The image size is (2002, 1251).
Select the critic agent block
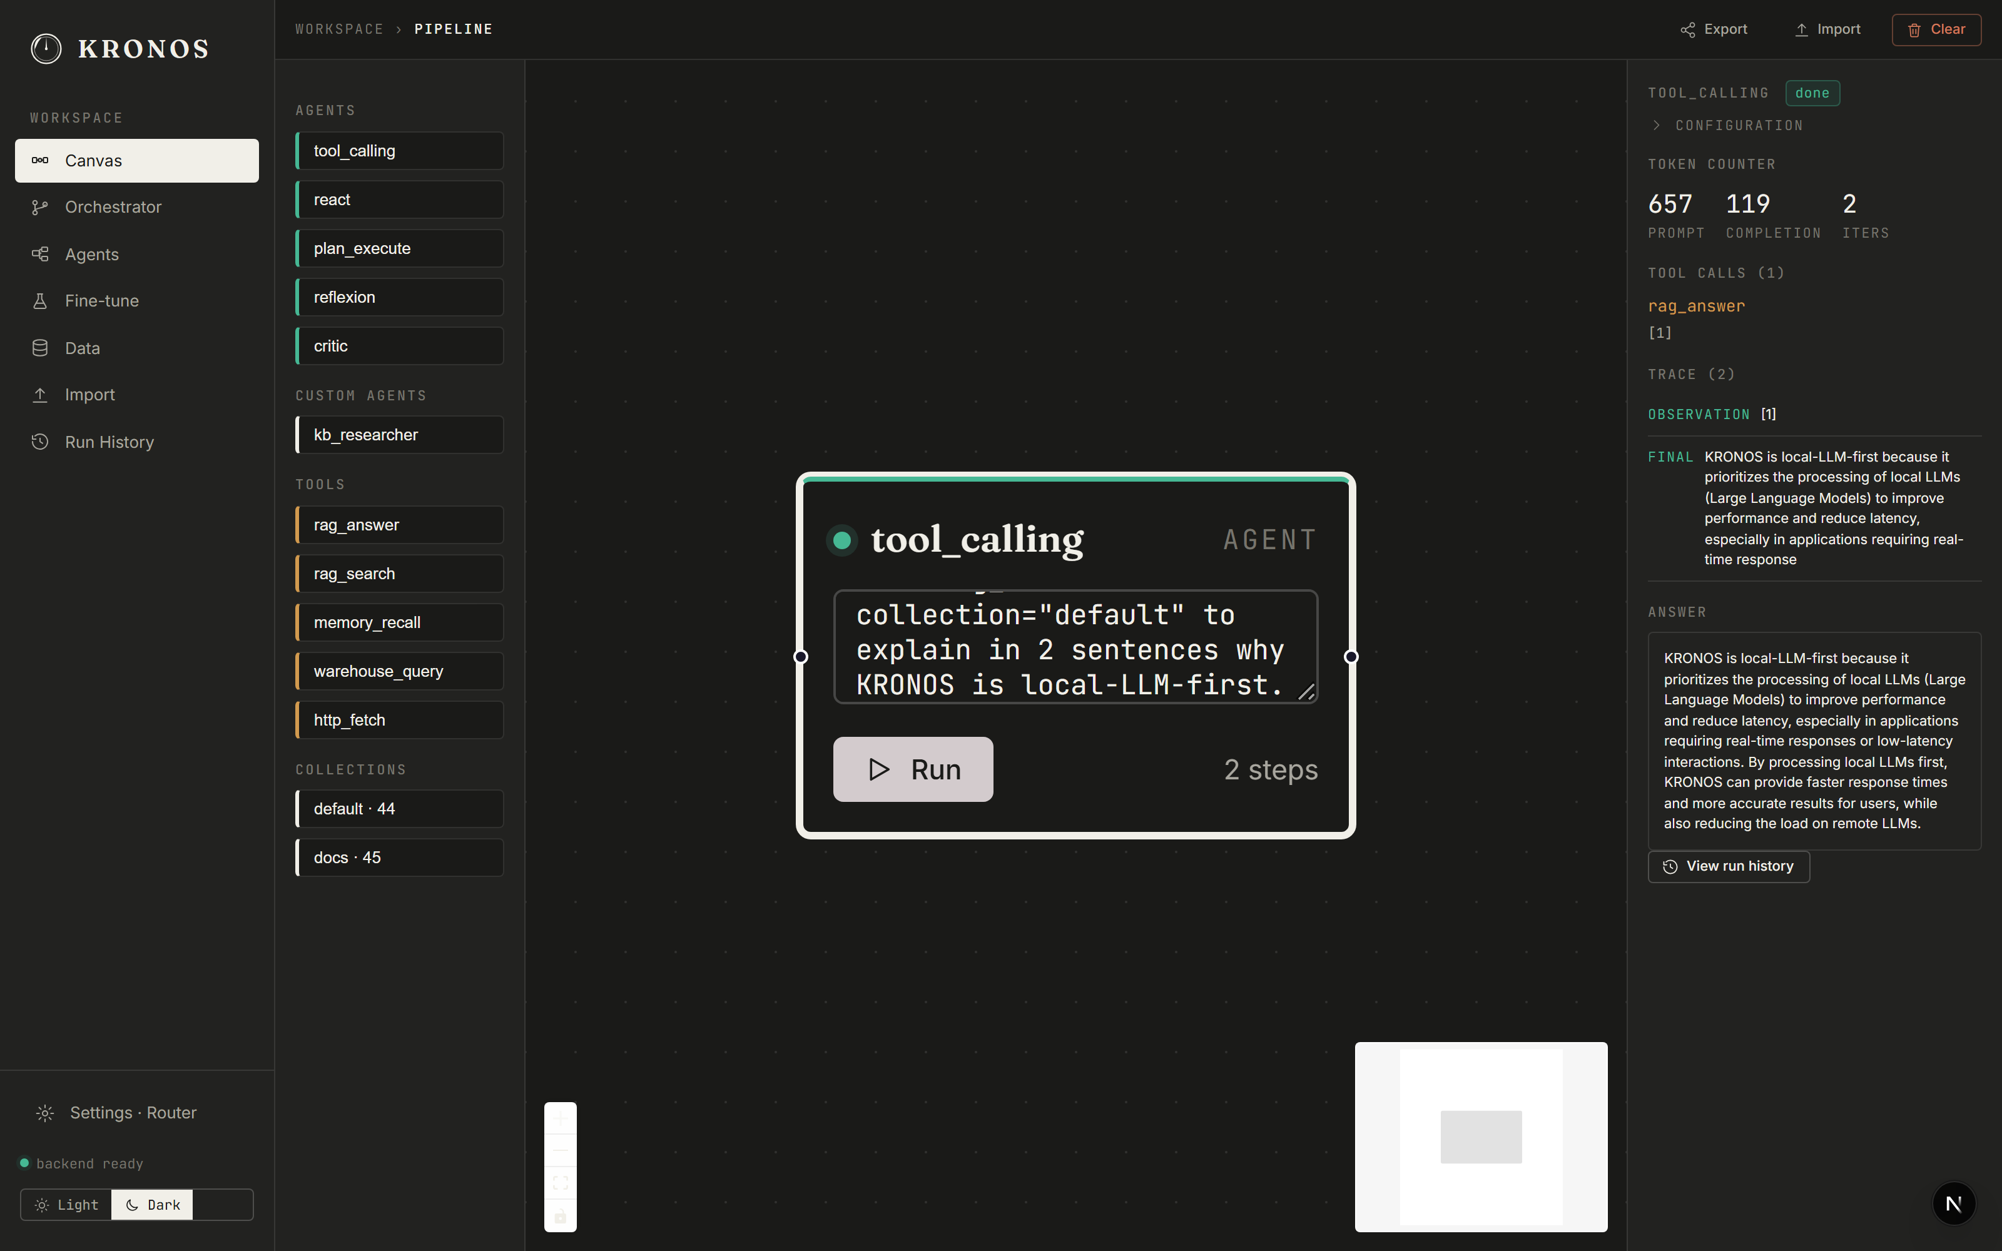[400, 346]
